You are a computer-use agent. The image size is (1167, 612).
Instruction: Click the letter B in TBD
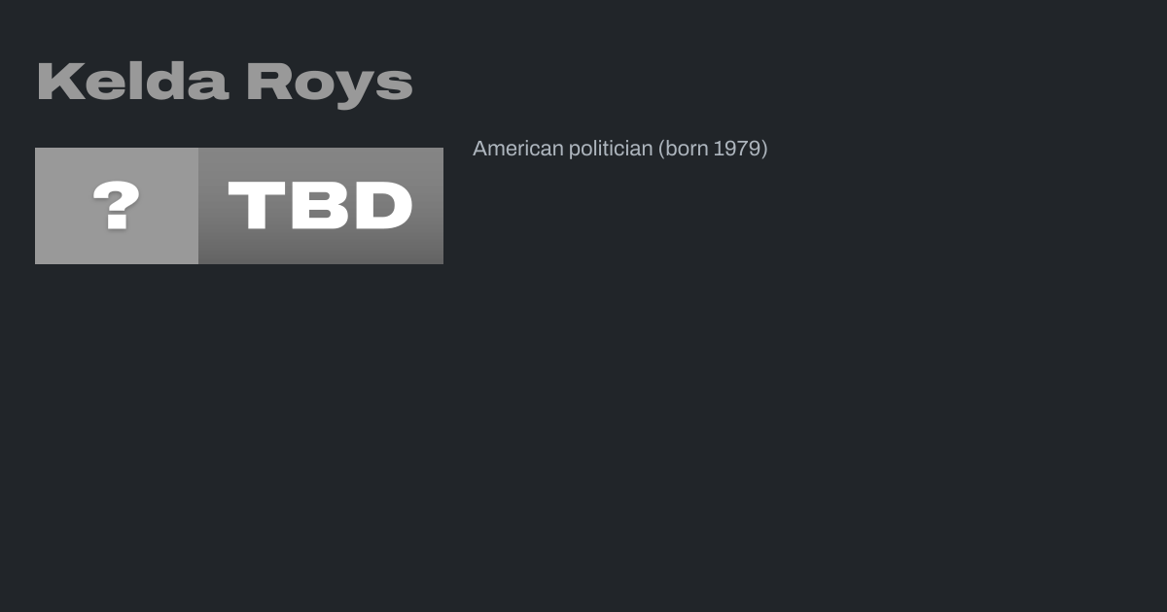(x=319, y=206)
